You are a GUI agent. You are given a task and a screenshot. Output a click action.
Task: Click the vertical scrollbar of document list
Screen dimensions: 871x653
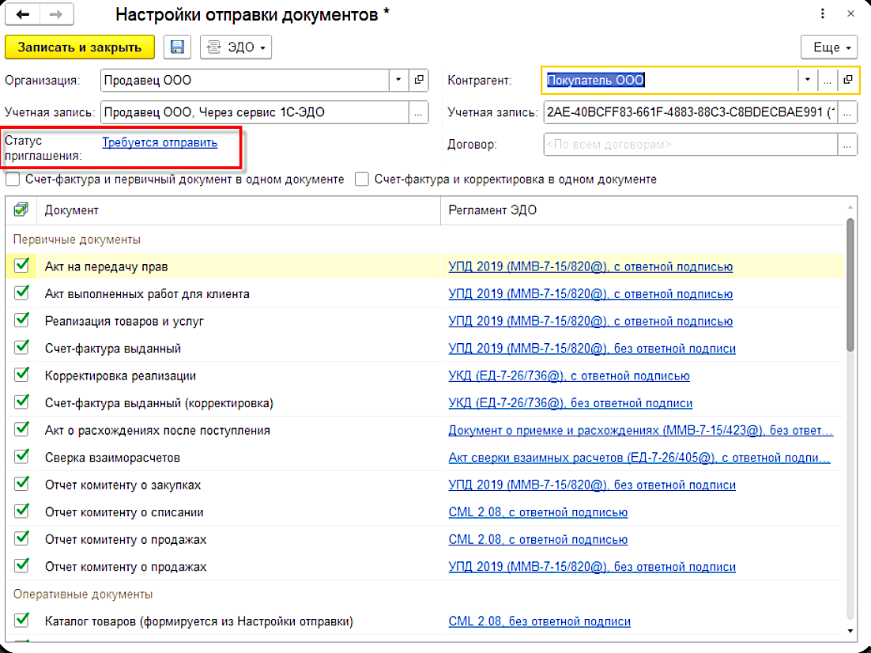pos(850,285)
